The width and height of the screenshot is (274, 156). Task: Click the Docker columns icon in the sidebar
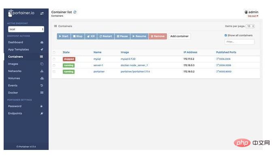click(42, 93)
